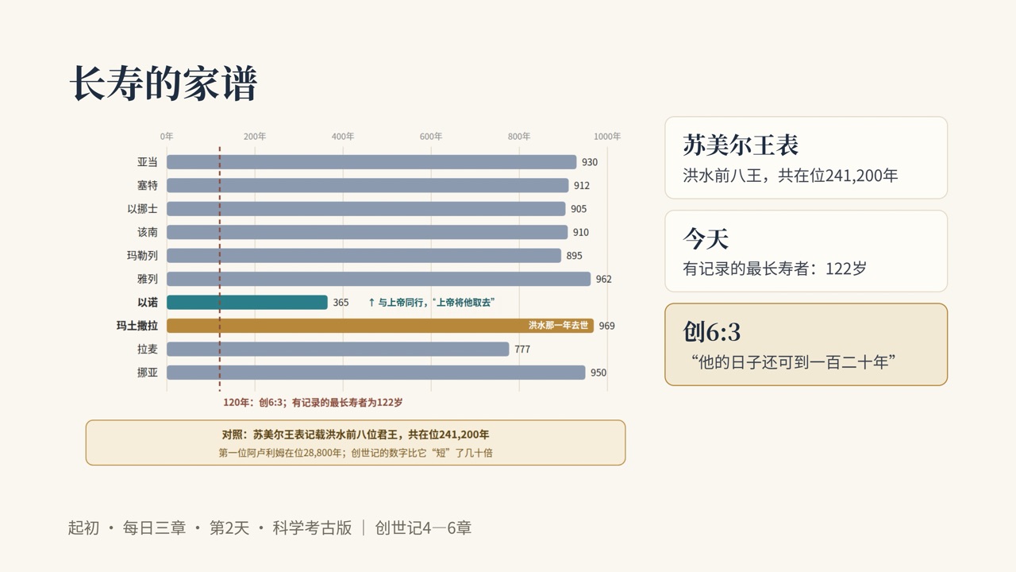Select the 塞特 bar showing 912

(x=368, y=185)
